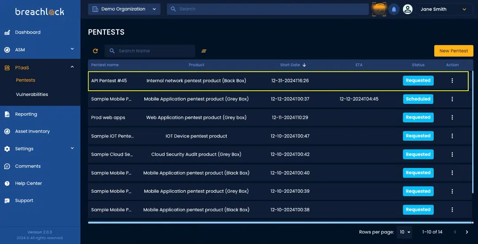The image size is (478, 244).
Task: Click IOT Device pentest product cell
Action: [x=197, y=136]
